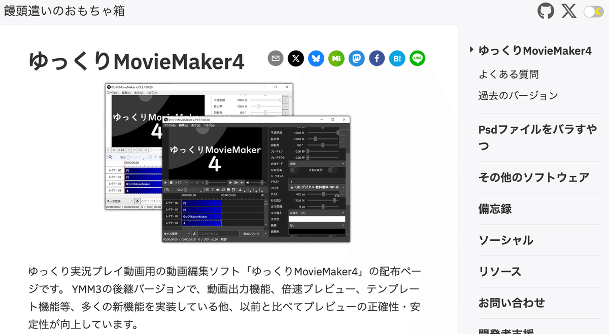
Task: Share via the Misskey icon
Action: [336, 58]
